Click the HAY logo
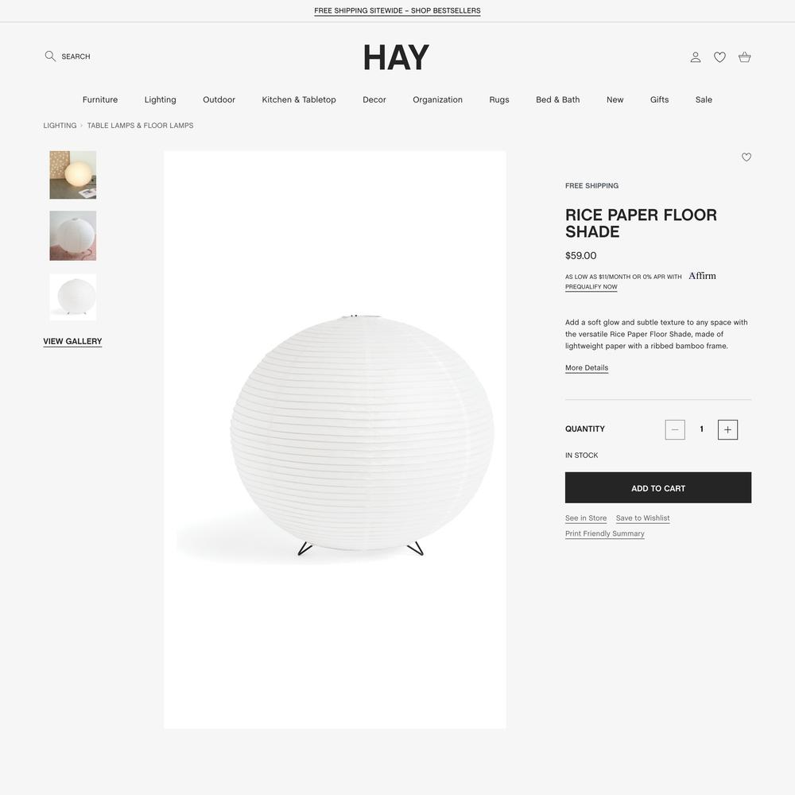The height and width of the screenshot is (795, 795). 396,57
